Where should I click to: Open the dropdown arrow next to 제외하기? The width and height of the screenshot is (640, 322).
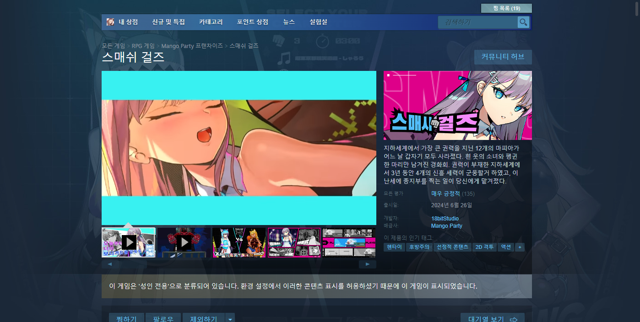point(230,319)
